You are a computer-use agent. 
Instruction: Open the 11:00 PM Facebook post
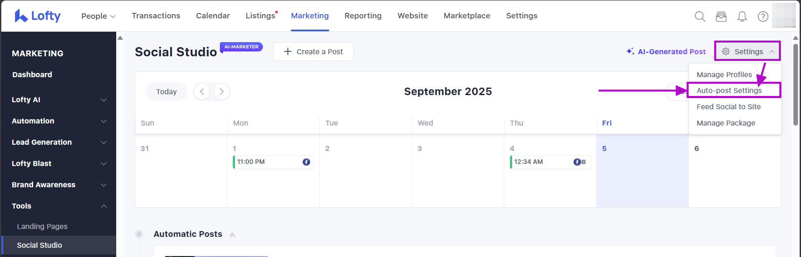coord(273,162)
